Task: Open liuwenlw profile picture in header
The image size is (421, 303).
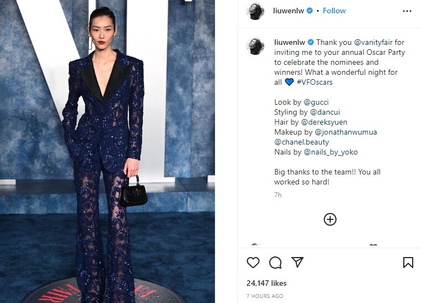Action: 255,11
